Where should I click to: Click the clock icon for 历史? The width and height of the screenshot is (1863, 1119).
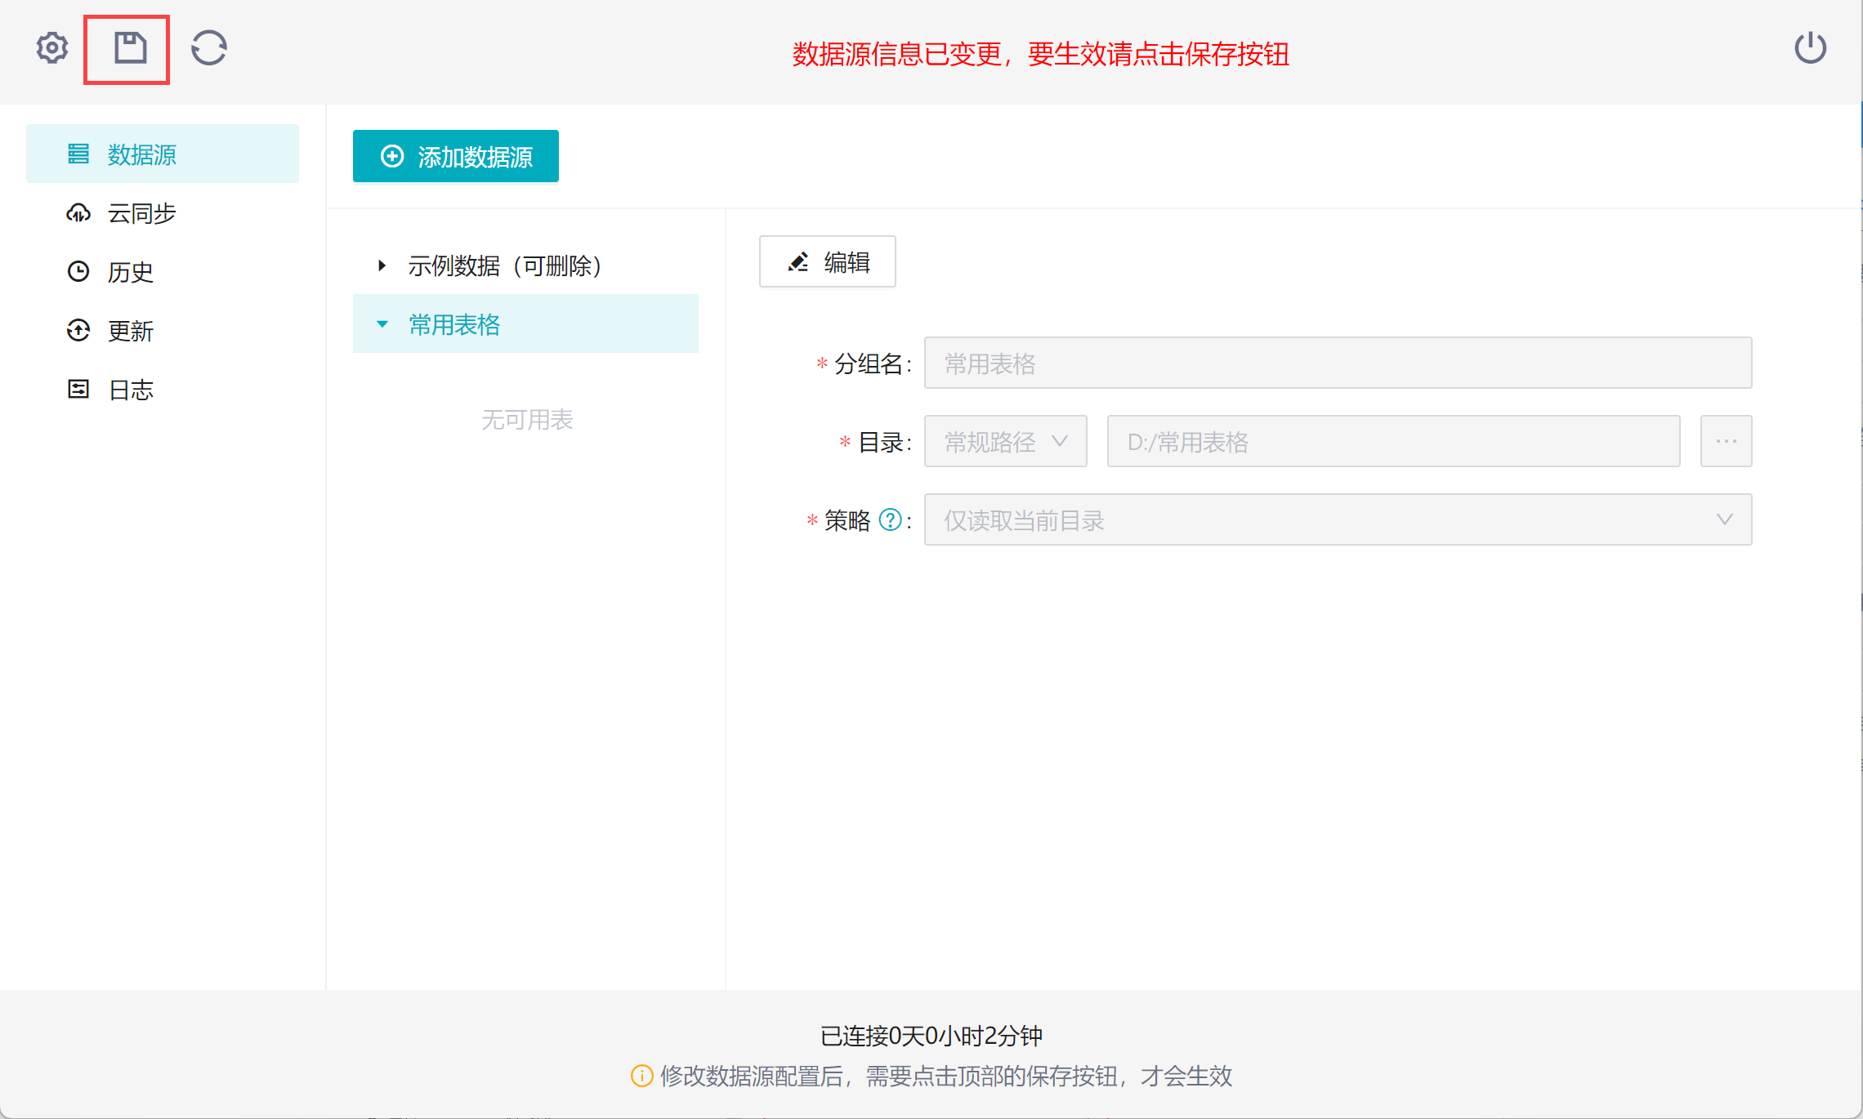click(x=78, y=272)
